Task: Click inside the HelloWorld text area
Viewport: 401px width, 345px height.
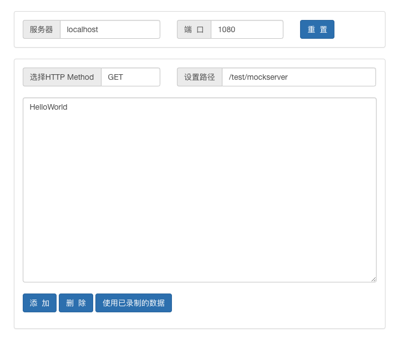Action: tap(200, 190)
